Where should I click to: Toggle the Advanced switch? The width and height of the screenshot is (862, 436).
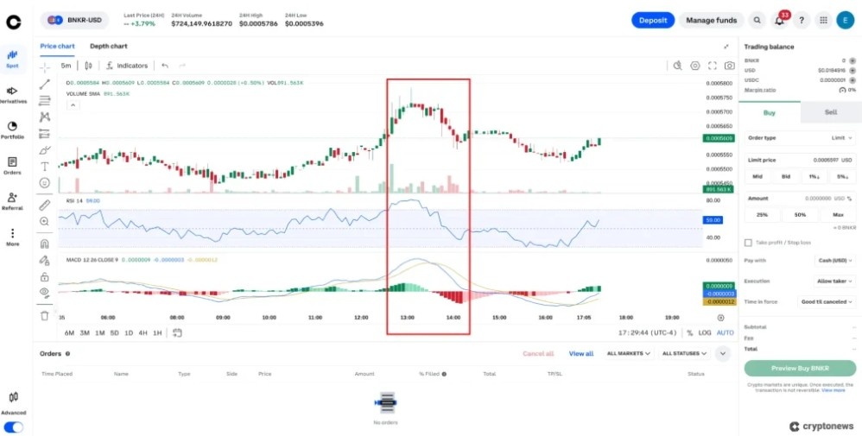tap(13, 427)
